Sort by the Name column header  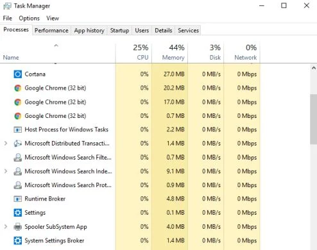click(x=11, y=58)
